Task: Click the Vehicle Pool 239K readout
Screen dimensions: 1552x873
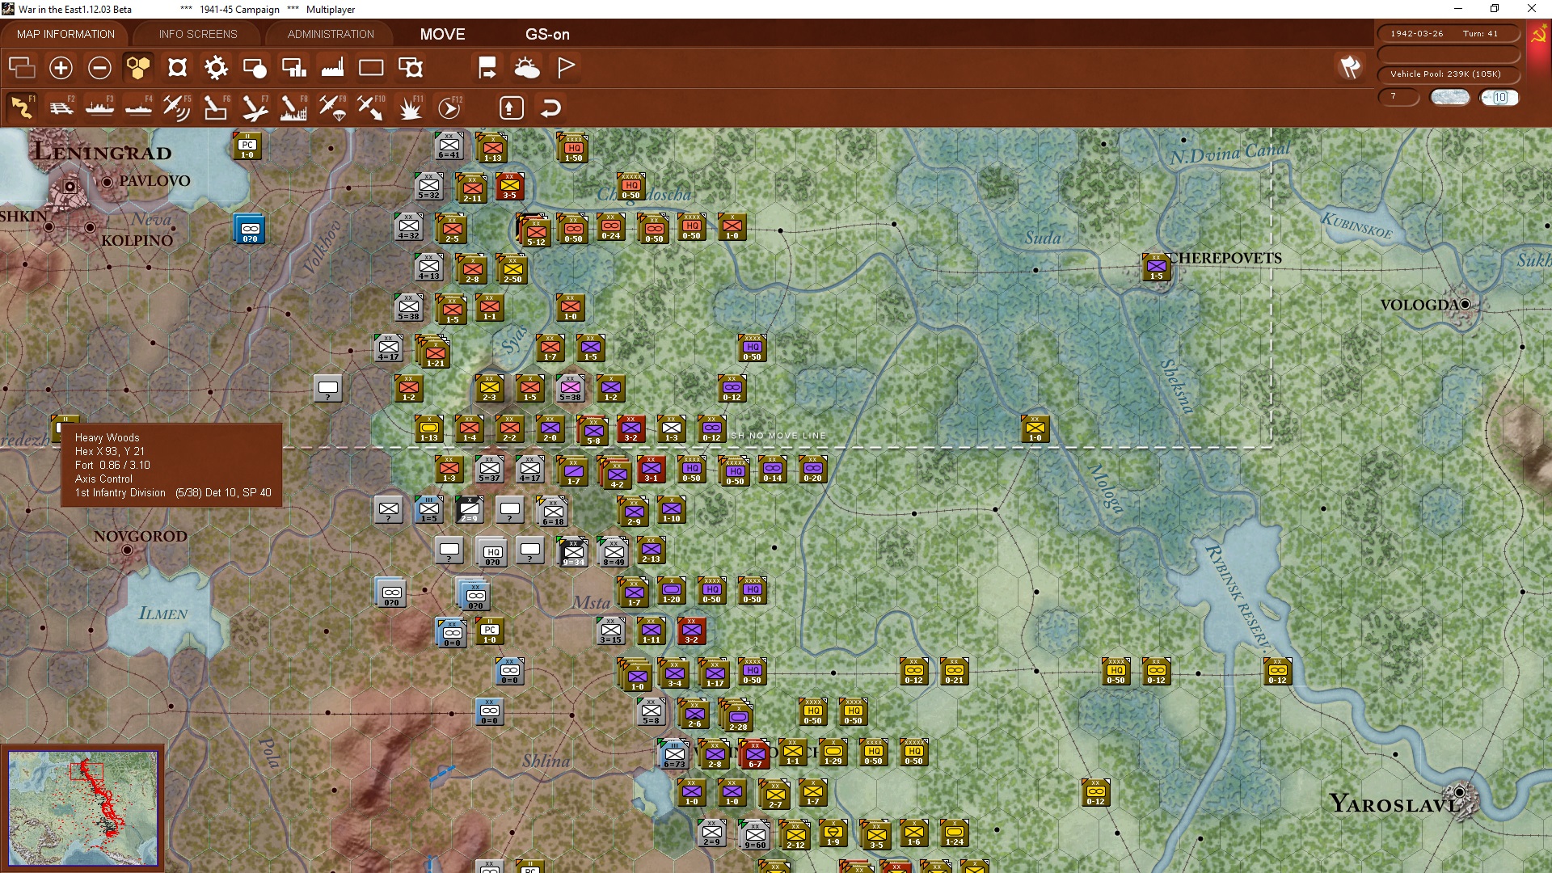Action: point(1447,74)
